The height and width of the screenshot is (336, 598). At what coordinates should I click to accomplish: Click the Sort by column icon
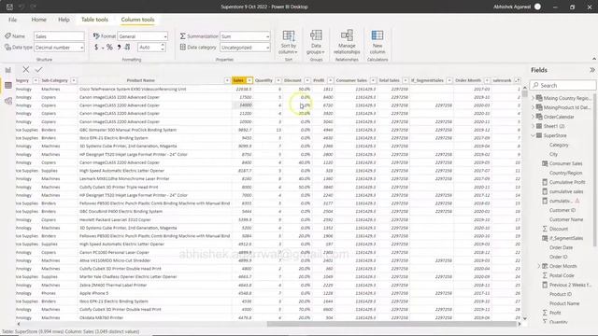point(289,42)
